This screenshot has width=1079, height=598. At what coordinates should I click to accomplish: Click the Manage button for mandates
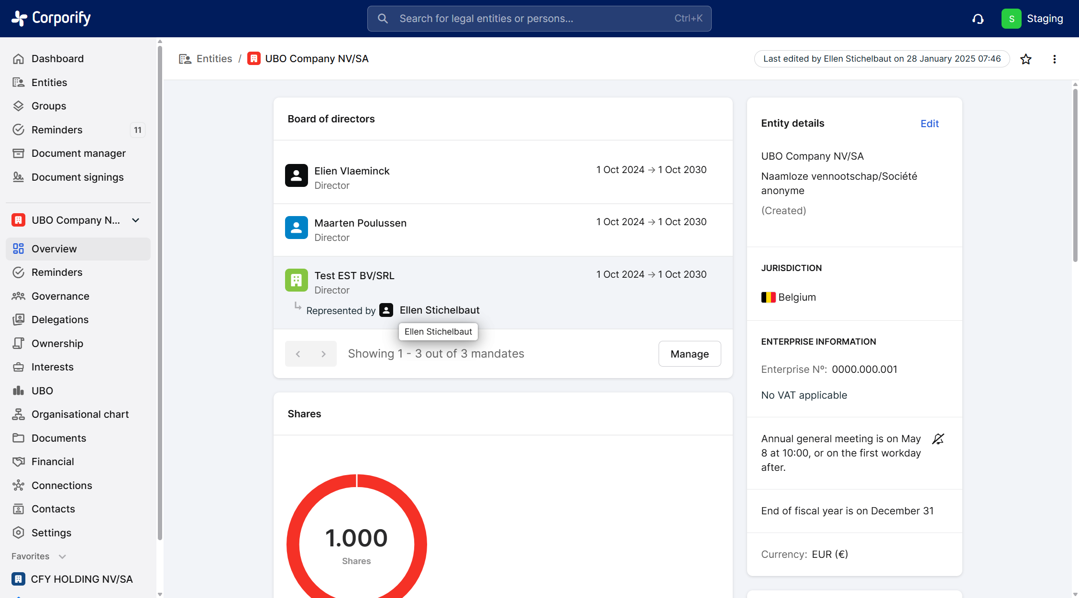click(689, 354)
